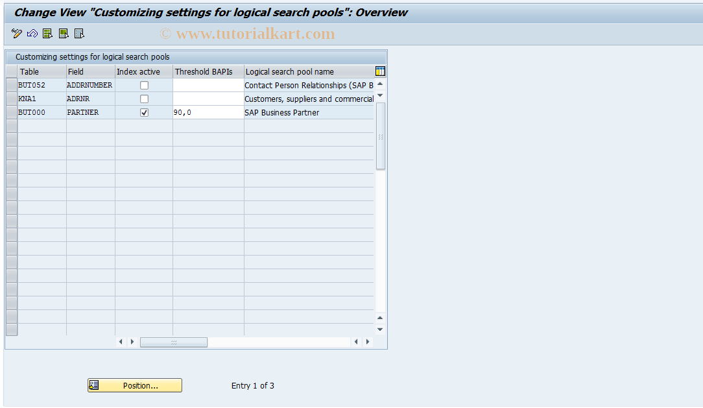This screenshot has width=703, height=408.
Task: Click the Index active column header
Action: pyautogui.click(x=144, y=72)
